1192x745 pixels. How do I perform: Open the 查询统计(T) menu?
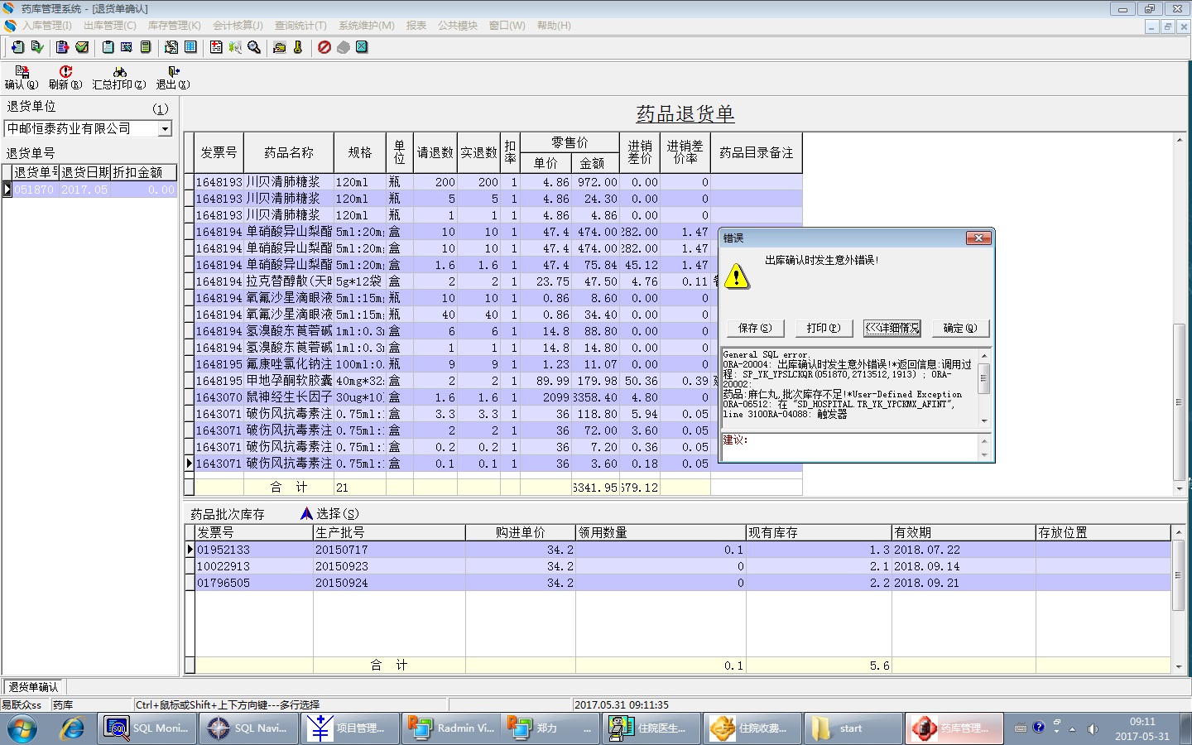(300, 26)
